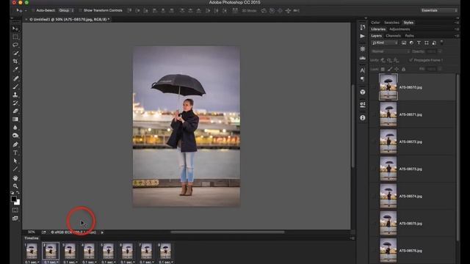Select the Path Selection tool
Viewport: 470px width, 264px height.
click(15, 161)
